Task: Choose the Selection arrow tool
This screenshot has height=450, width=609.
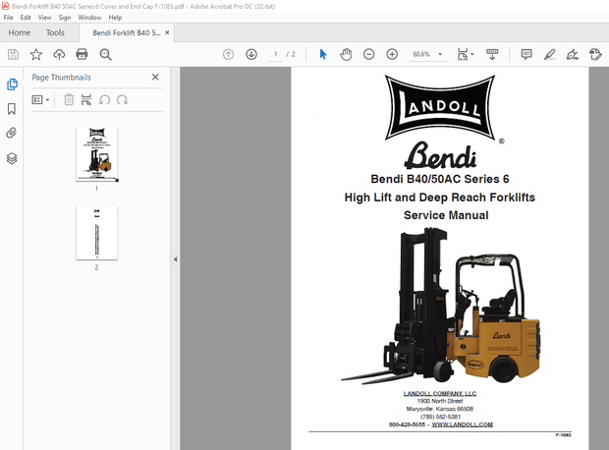Action: (323, 54)
